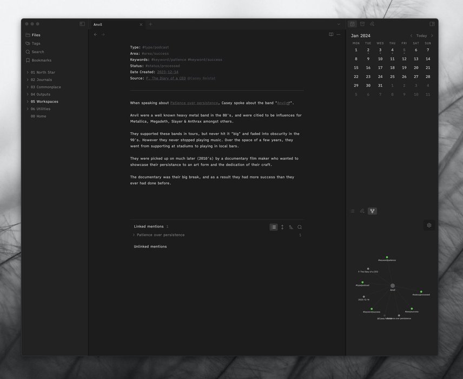
Task: Follow the Patience over persistence link
Action: [x=194, y=103]
